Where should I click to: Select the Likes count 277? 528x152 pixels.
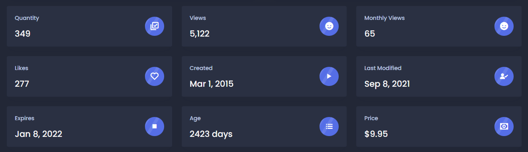pyautogui.click(x=22, y=84)
